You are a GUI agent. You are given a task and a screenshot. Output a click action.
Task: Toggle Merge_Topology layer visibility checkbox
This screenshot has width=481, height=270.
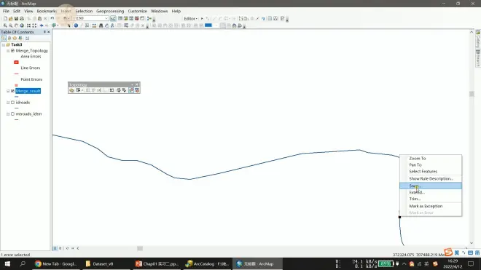[x=12, y=50]
